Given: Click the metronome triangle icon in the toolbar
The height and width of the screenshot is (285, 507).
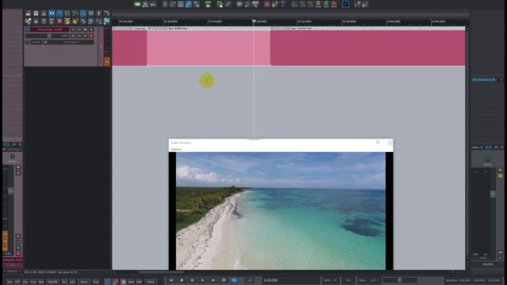Looking at the screenshot, I should [44, 13].
